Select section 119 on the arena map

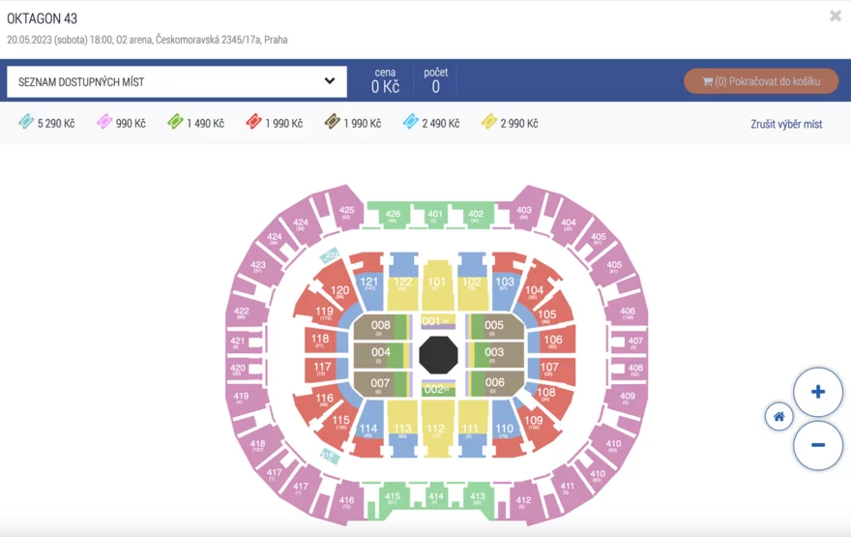(325, 313)
